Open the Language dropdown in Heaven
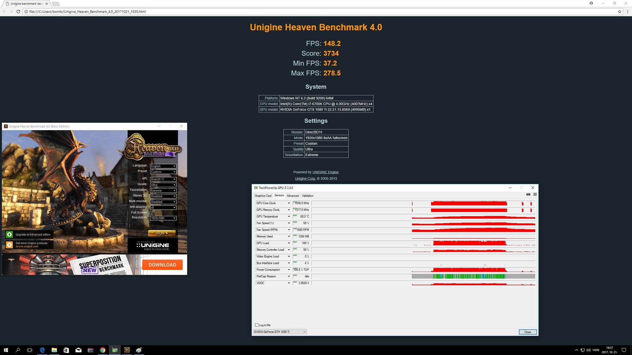 (x=163, y=166)
